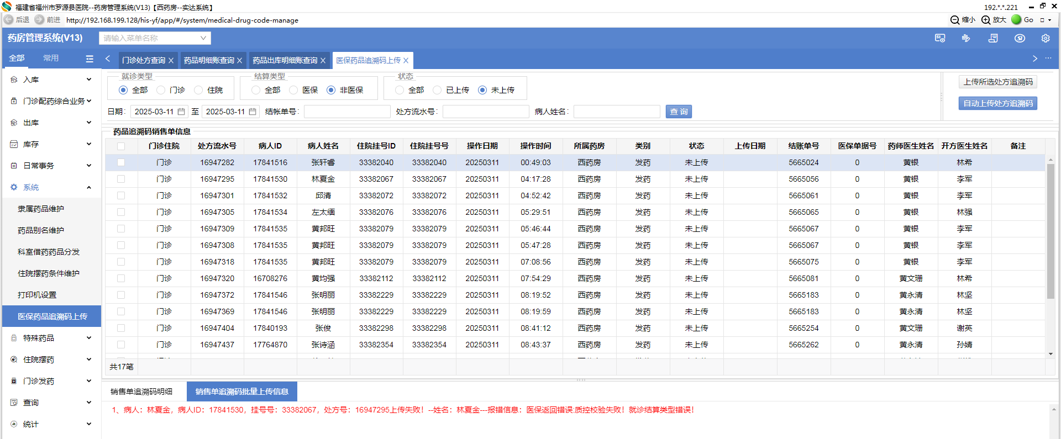1061x439 pixels.
Task: Click the zoom in (放大) magnifier icon
Action: point(986,20)
